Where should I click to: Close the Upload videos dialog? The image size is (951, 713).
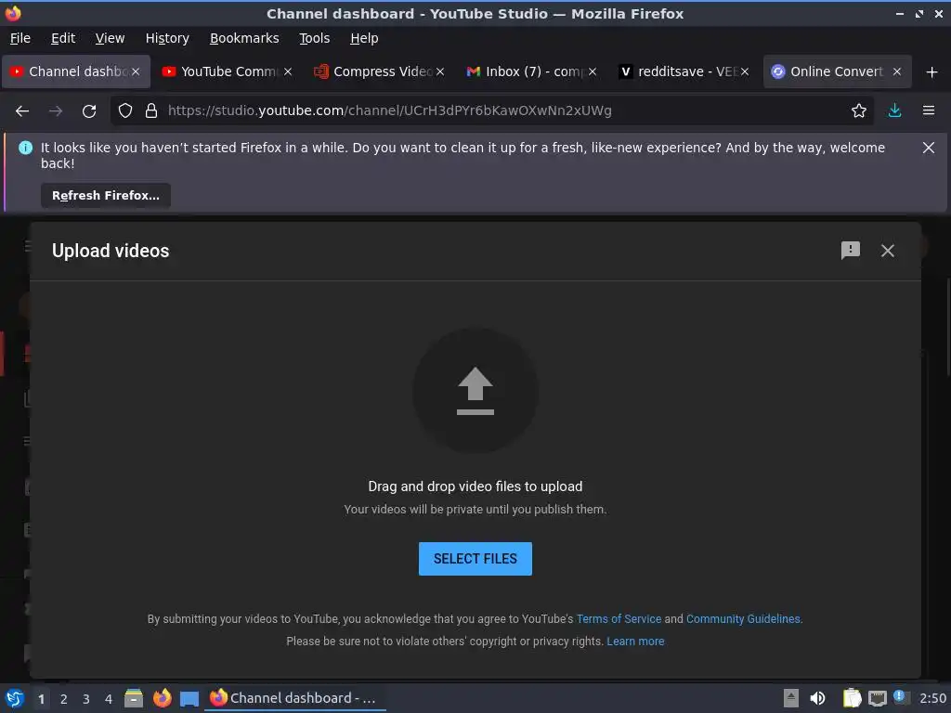887,251
